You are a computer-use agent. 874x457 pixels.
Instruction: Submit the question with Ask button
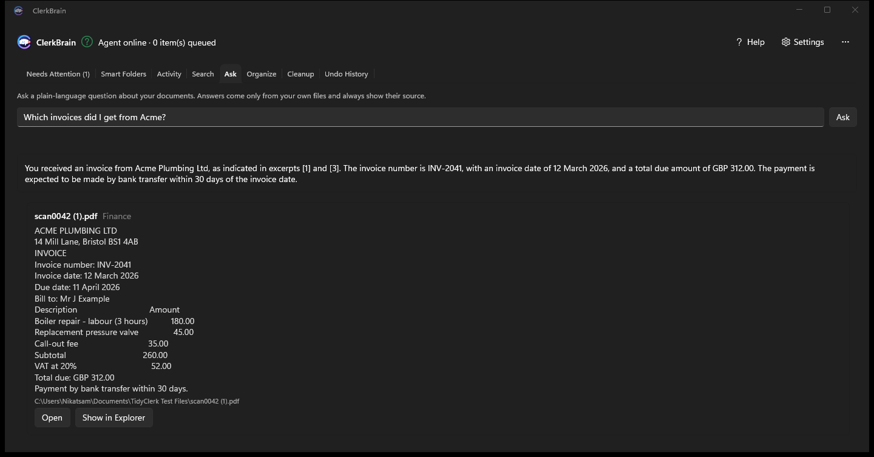pos(842,117)
